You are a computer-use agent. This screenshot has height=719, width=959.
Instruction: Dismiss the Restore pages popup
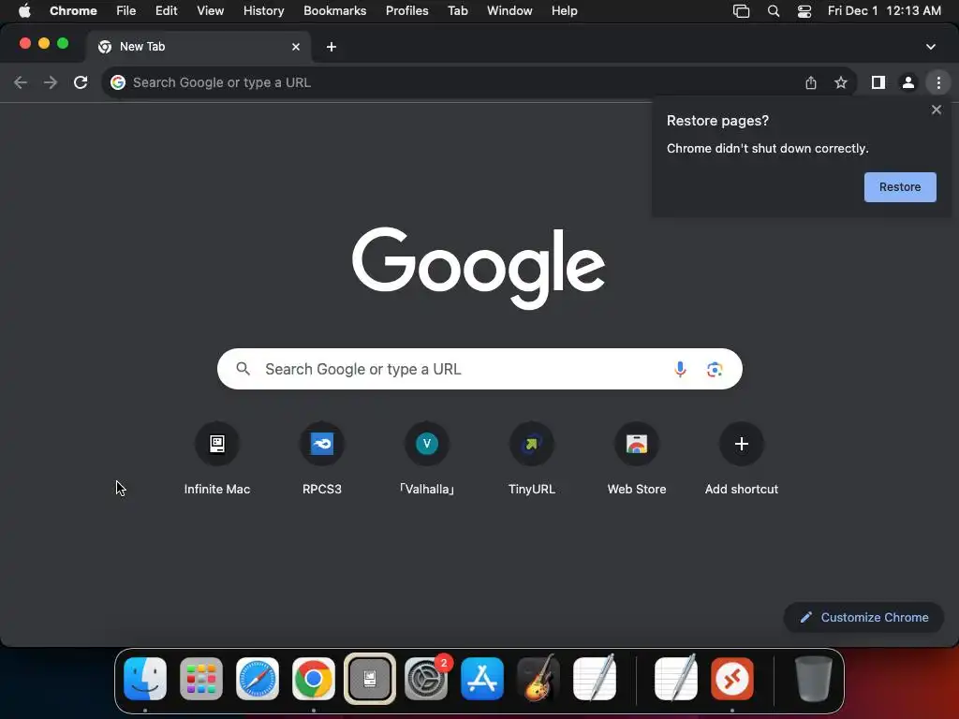click(x=937, y=110)
